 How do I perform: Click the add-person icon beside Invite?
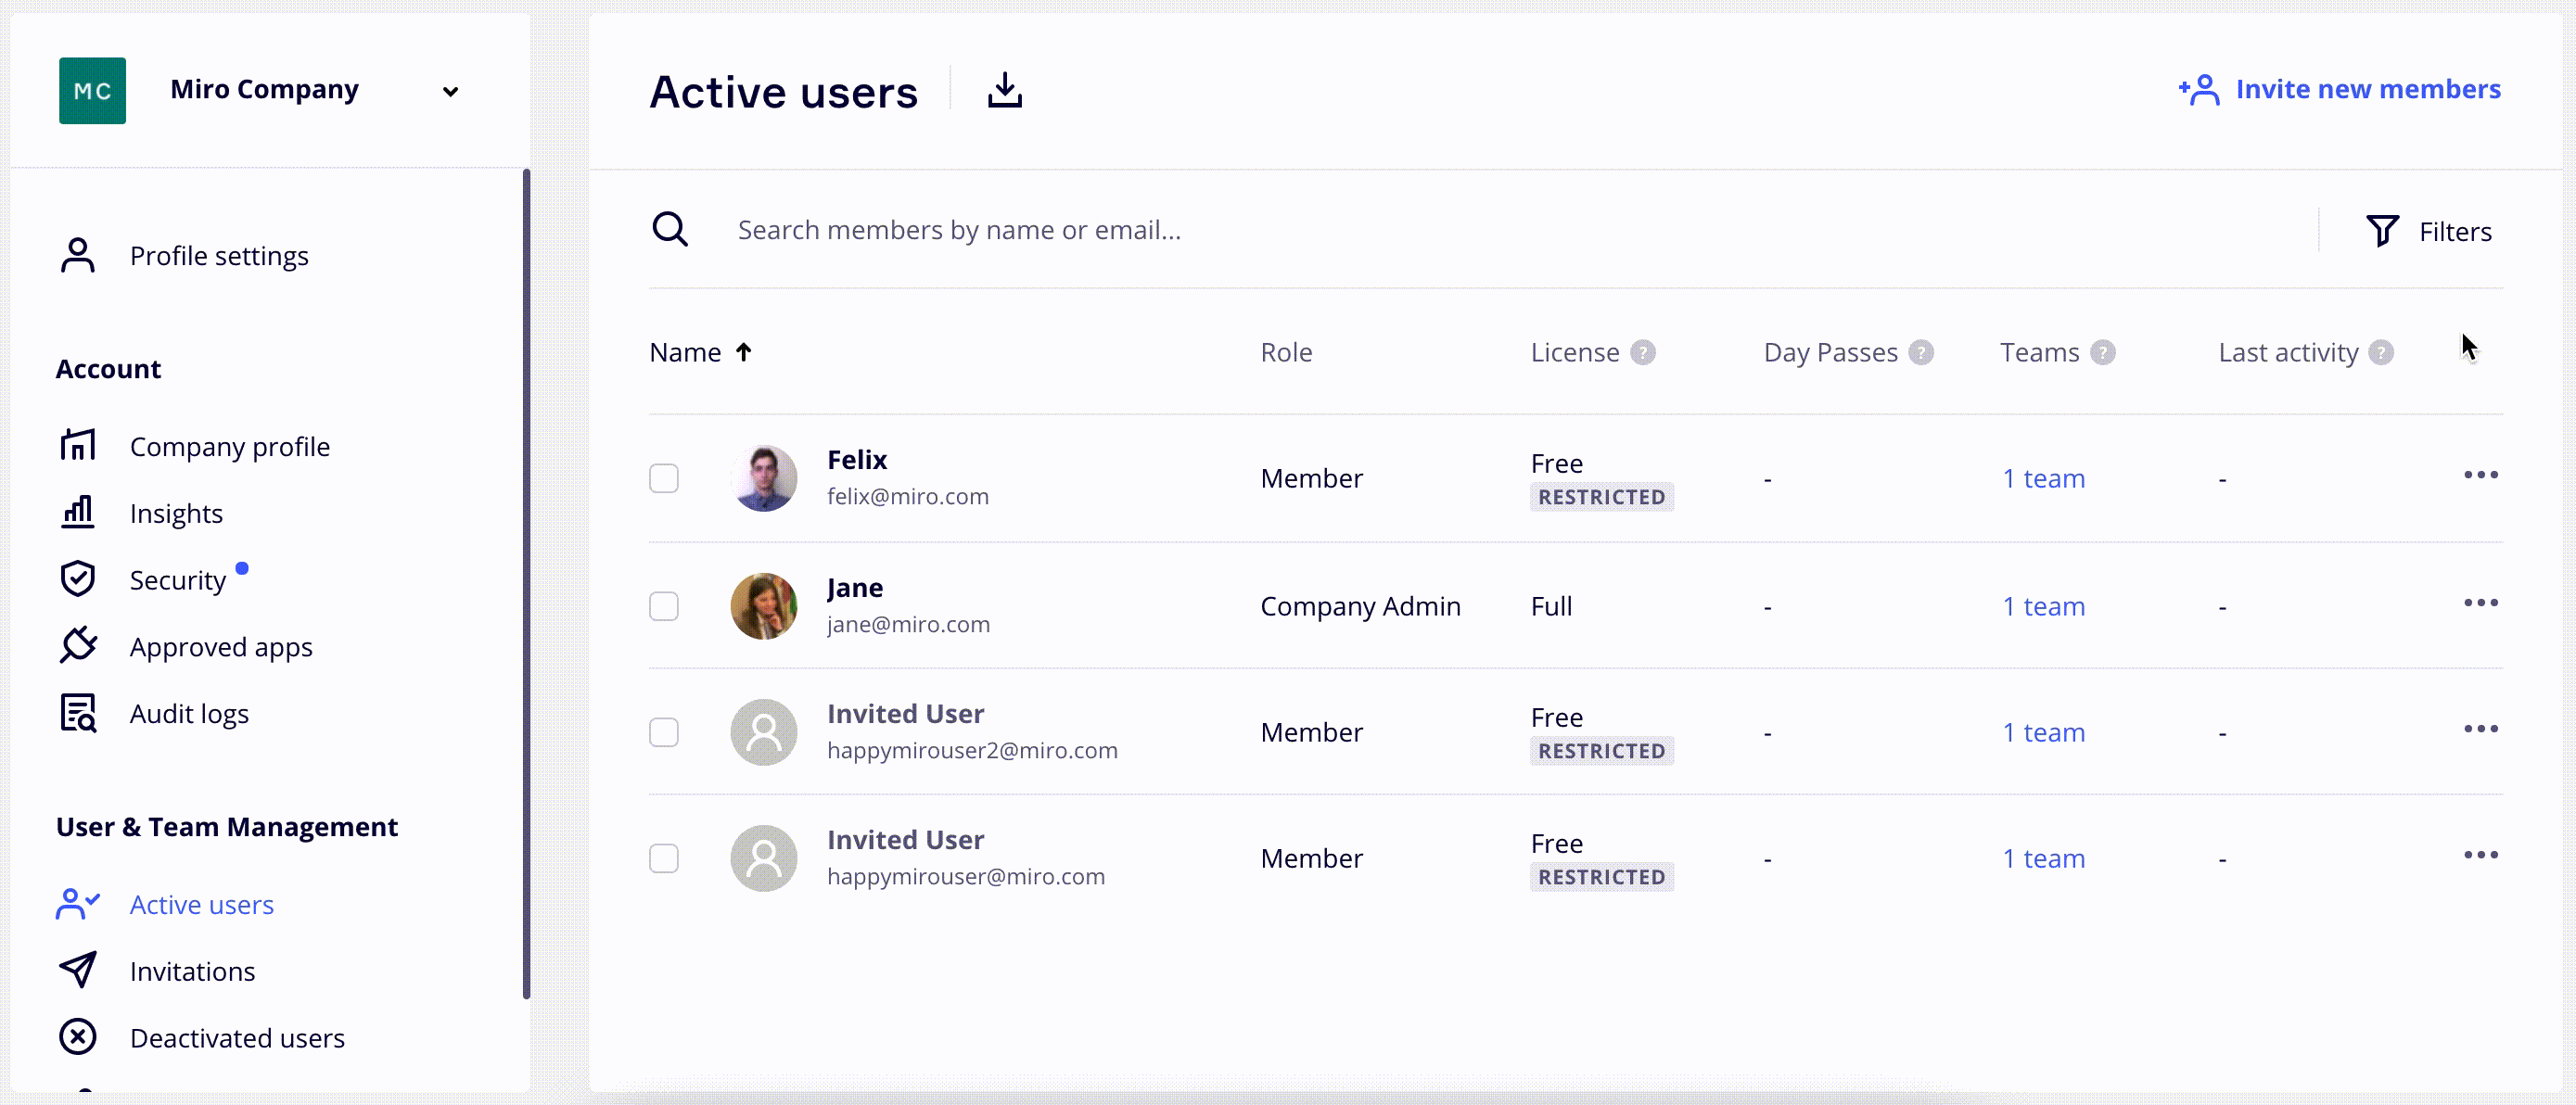pyautogui.click(x=2198, y=90)
